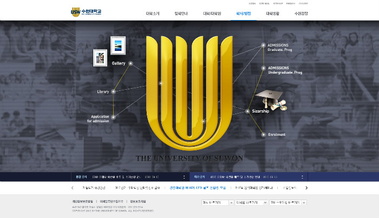This screenshot has width=379, height=218.
Task: Cycle 학과공지 notices with the up/down arrows
Action: tap(302, 177)
